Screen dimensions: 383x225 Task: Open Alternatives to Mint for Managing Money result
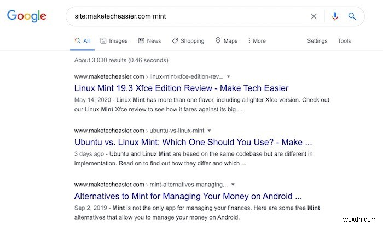tap(188, 196)
